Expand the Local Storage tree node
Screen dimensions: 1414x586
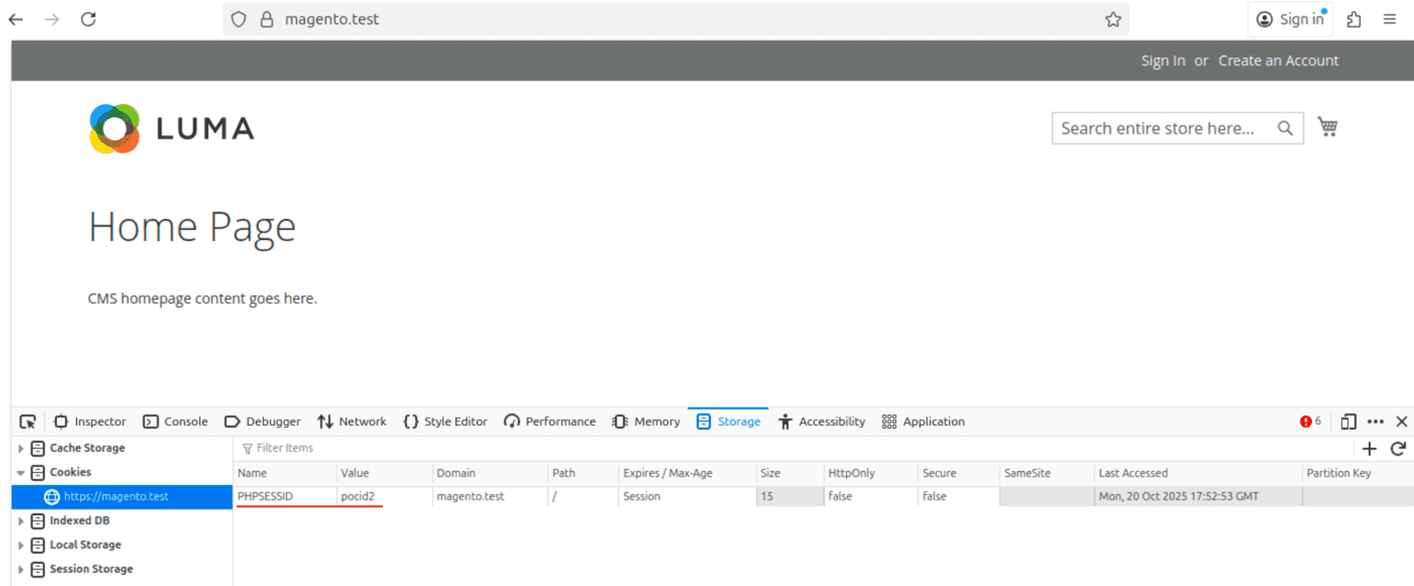coord(21,546)
